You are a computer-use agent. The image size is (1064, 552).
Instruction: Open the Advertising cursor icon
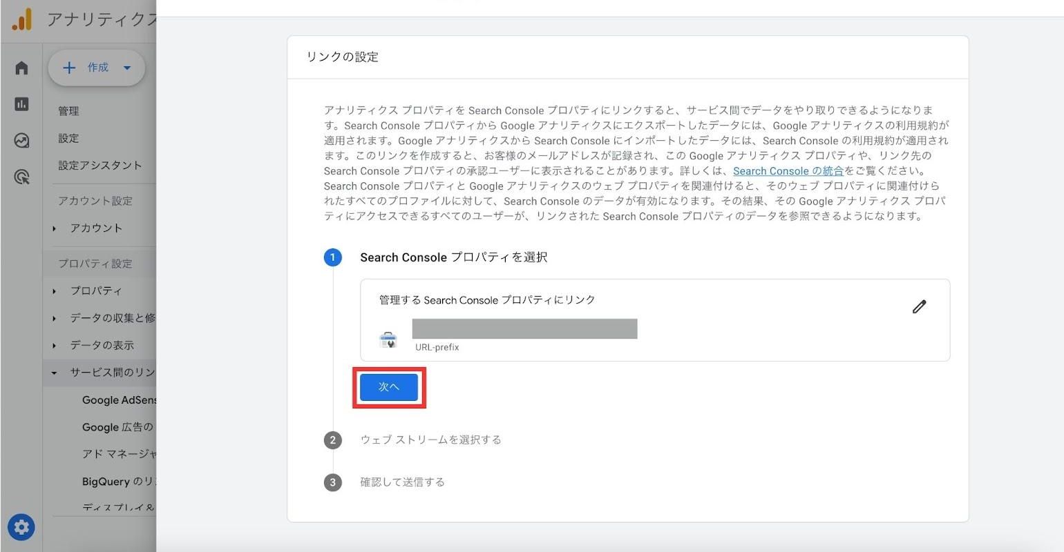pyautogui.click(x=21, y=177)
